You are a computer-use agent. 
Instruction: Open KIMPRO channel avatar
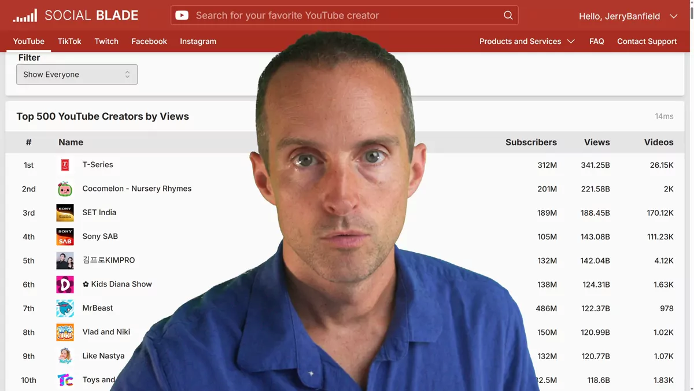(65, 260)
